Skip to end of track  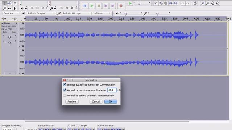tap(113, 6)
